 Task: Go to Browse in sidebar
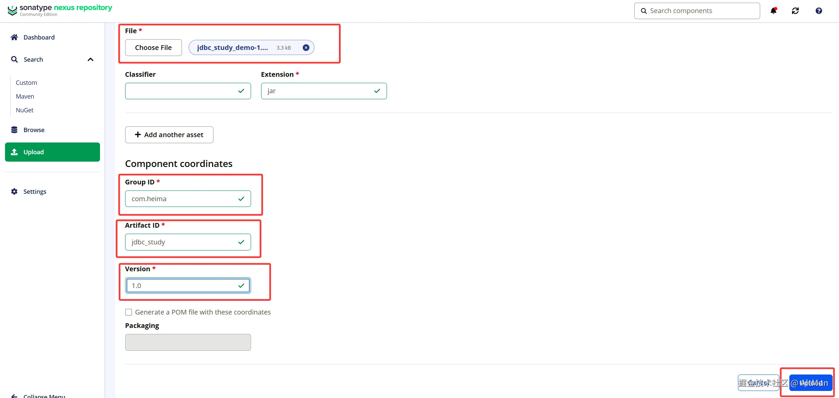[34, 130]
